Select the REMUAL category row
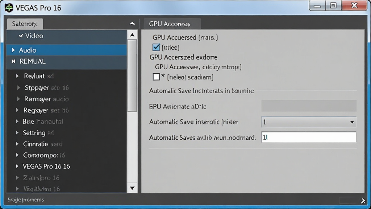The width and height of the screenshot is (371, 209). [x=67, y=62]
